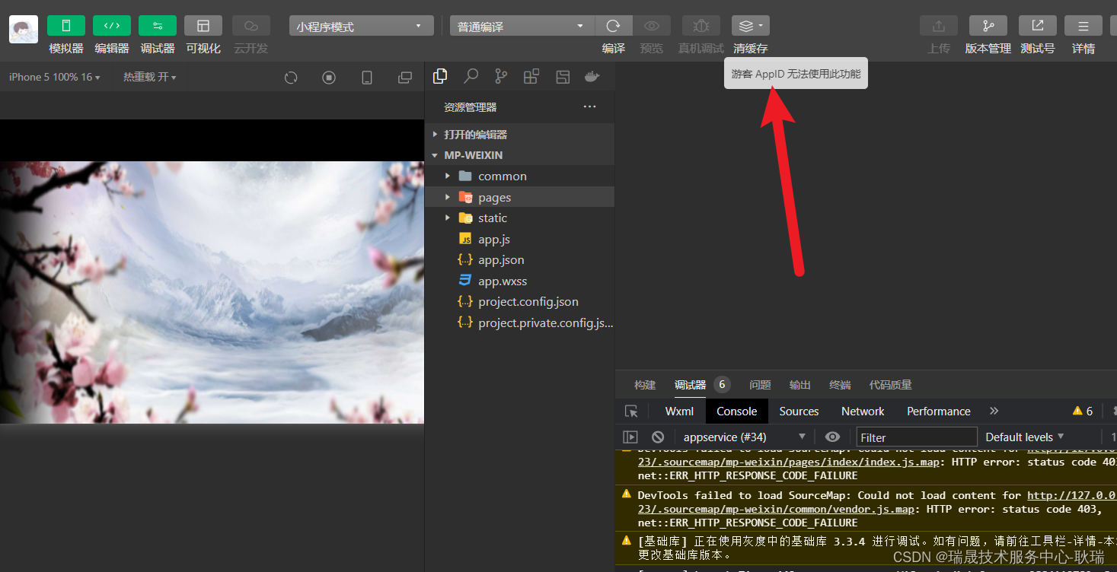Click the Docker whale icon
The height and width of the screenshot is (572, 1117).
592,76
